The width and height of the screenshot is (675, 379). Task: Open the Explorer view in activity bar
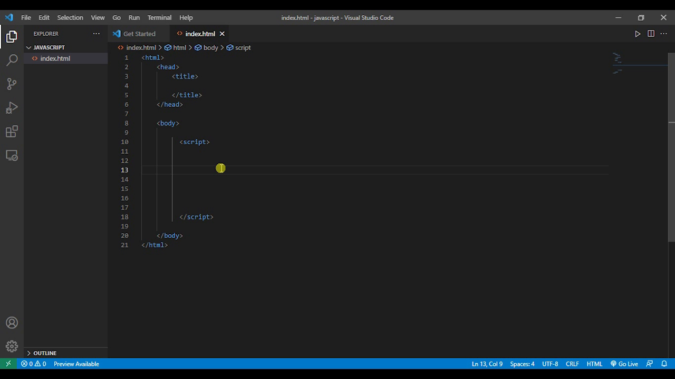pyautogui.click(x=12, y=36)
